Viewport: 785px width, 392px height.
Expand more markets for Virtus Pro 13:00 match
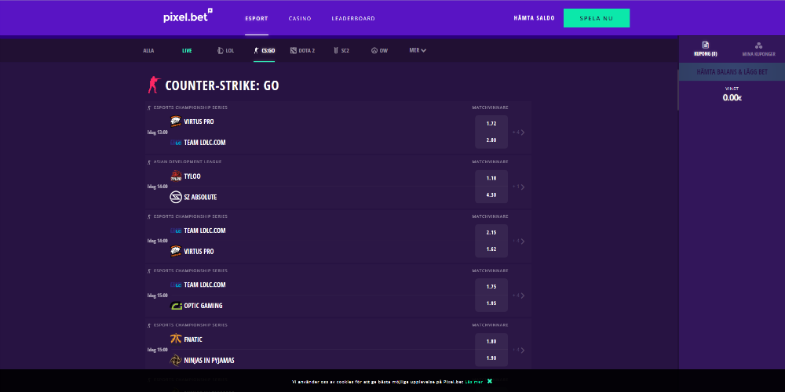click(519, 132)
